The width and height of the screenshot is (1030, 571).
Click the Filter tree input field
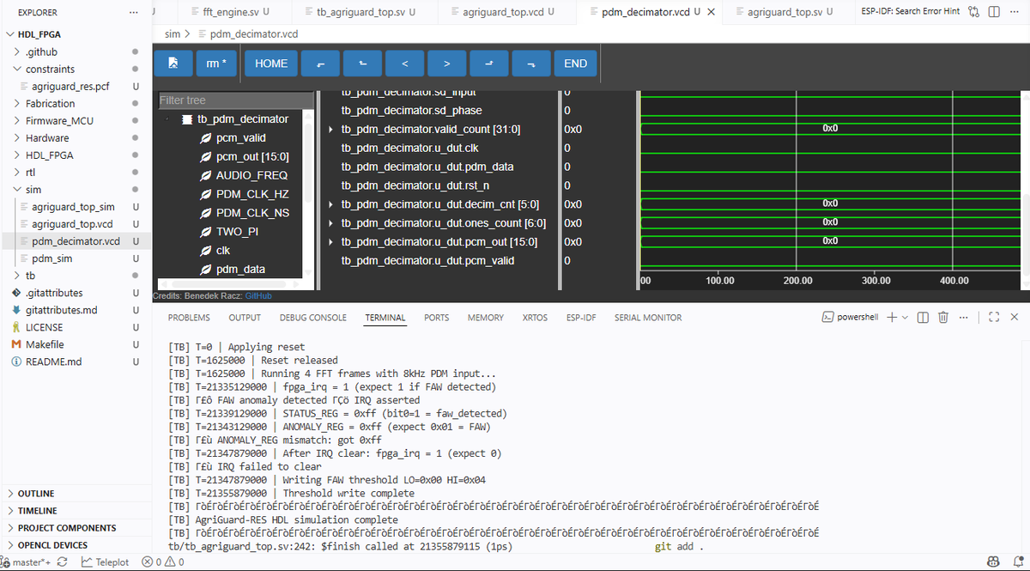[x=236, y=100]
